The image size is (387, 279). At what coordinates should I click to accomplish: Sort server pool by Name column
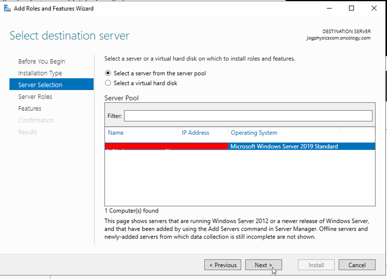pos(116,133)
